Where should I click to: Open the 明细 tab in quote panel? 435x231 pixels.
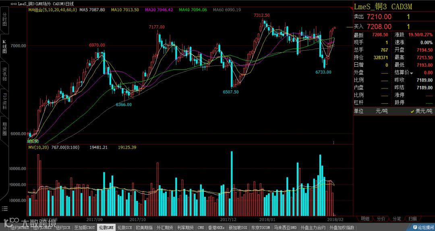[x=365, y=219]
